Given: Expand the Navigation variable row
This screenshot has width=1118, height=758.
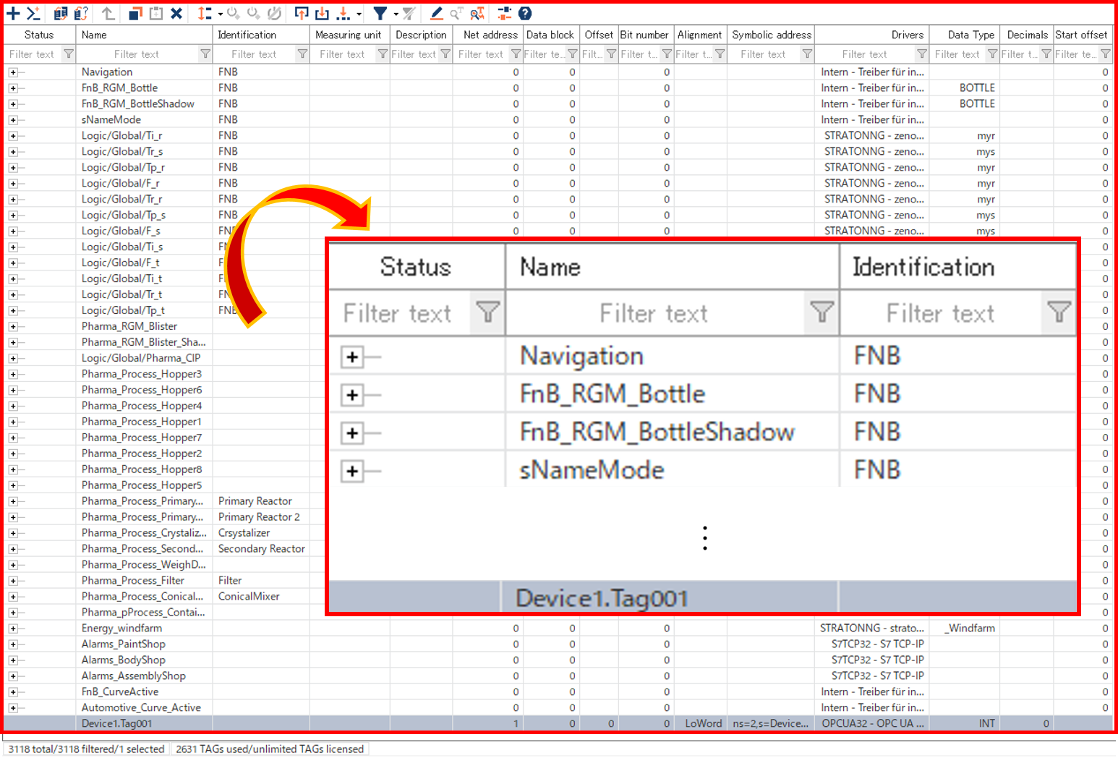Looking at the screenshot, I should (x=13, y=72).
